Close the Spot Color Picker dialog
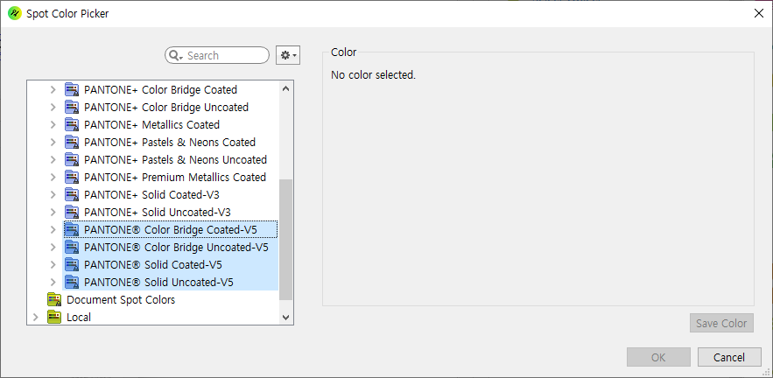This screenshot has height=378, width=773. [x=759, y=13]
